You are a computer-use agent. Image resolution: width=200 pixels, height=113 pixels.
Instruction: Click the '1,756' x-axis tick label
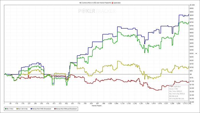coord(189,104)
